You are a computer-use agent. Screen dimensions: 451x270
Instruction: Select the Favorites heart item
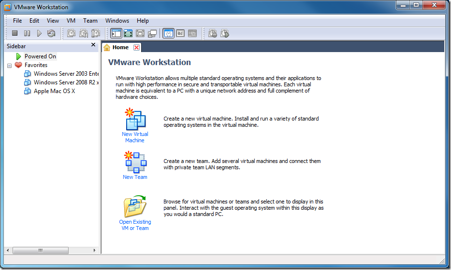(x=36, y=65)
